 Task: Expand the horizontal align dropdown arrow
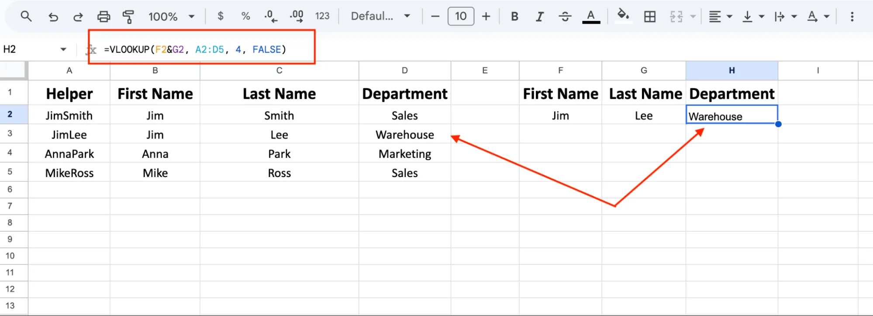729,17
